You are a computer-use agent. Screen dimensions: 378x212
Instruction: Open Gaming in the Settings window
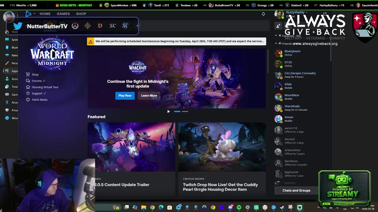point(11,95)
